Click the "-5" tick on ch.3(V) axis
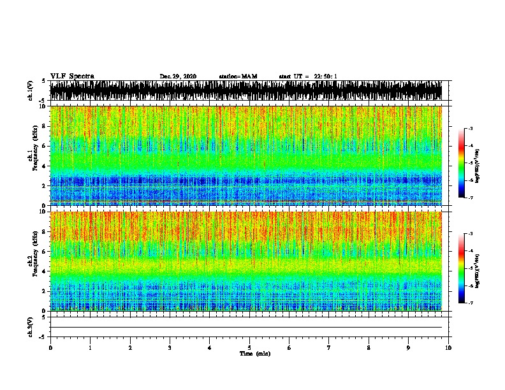The width and height of the screenshot is (505, 390). click(42, 337)
